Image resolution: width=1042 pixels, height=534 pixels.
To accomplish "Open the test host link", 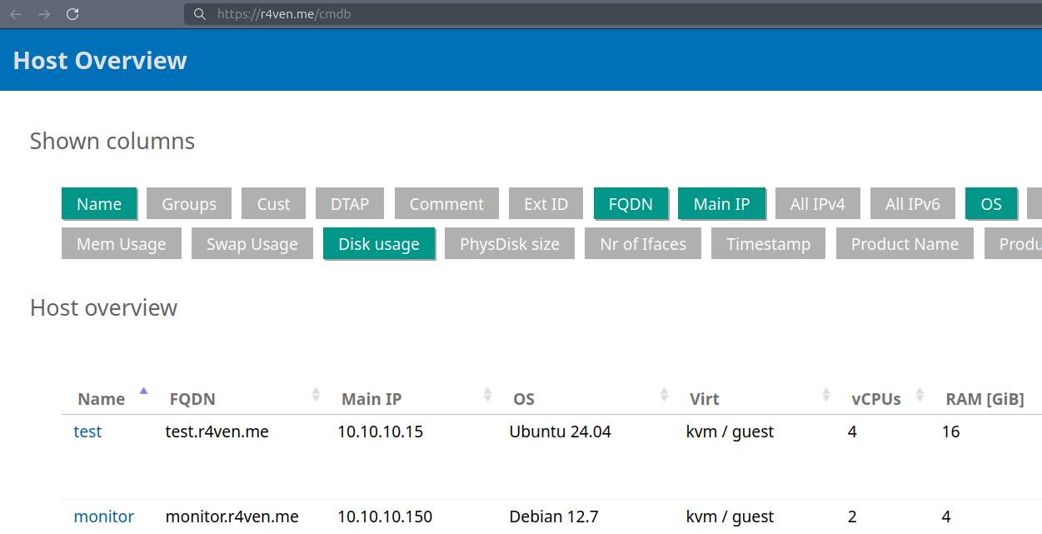I will tap(88, 432).
